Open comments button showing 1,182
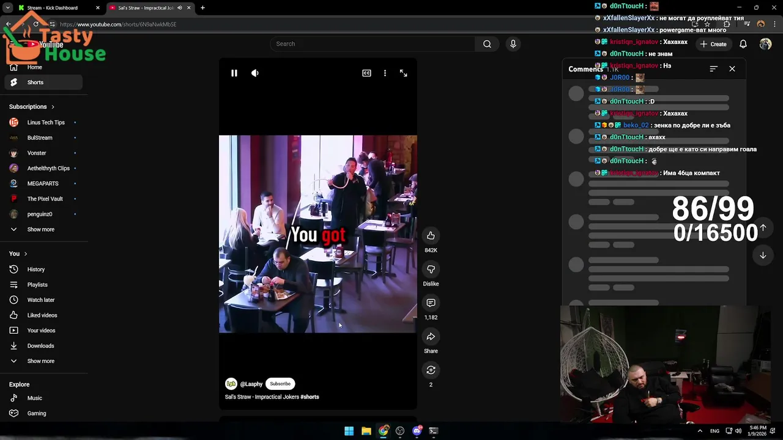 pyautogui.click(x=431, y=303)
